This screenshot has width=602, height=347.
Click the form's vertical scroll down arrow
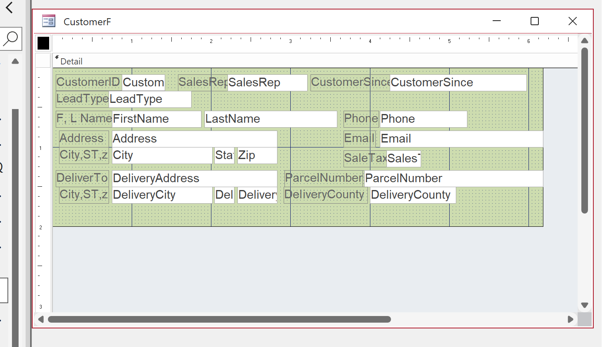pos(584,305)
